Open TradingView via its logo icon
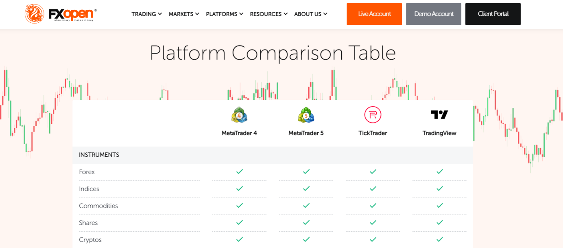This screenshot has width=563, height=248. pos(439,114)
